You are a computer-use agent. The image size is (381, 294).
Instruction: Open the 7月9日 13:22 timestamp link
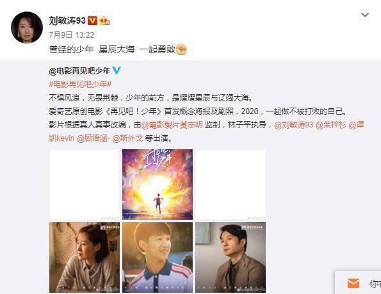(72, 35)
